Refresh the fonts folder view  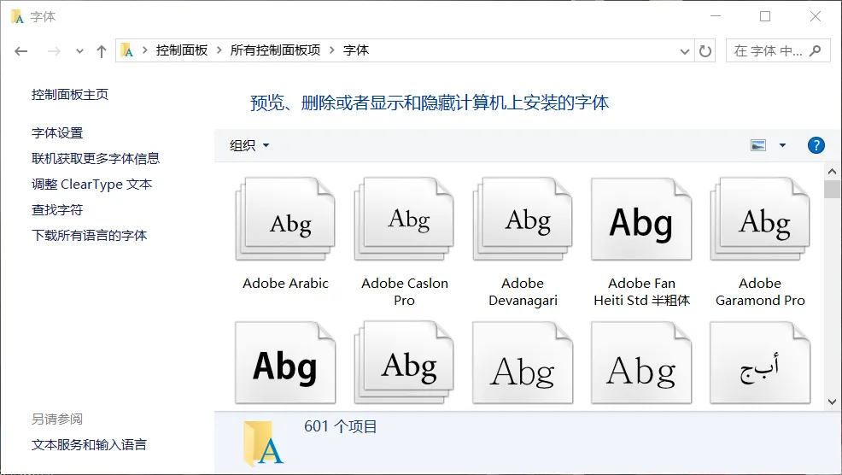click(705, 51)
